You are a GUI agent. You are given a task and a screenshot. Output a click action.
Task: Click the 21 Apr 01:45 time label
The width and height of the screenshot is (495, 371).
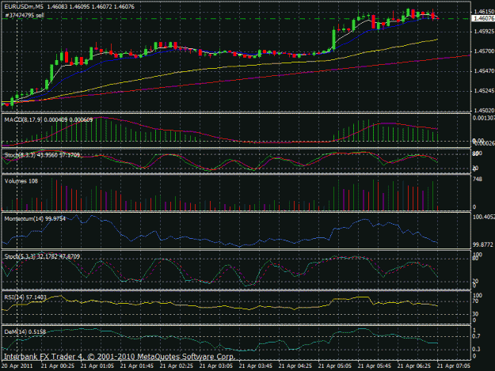click(137, 366)
